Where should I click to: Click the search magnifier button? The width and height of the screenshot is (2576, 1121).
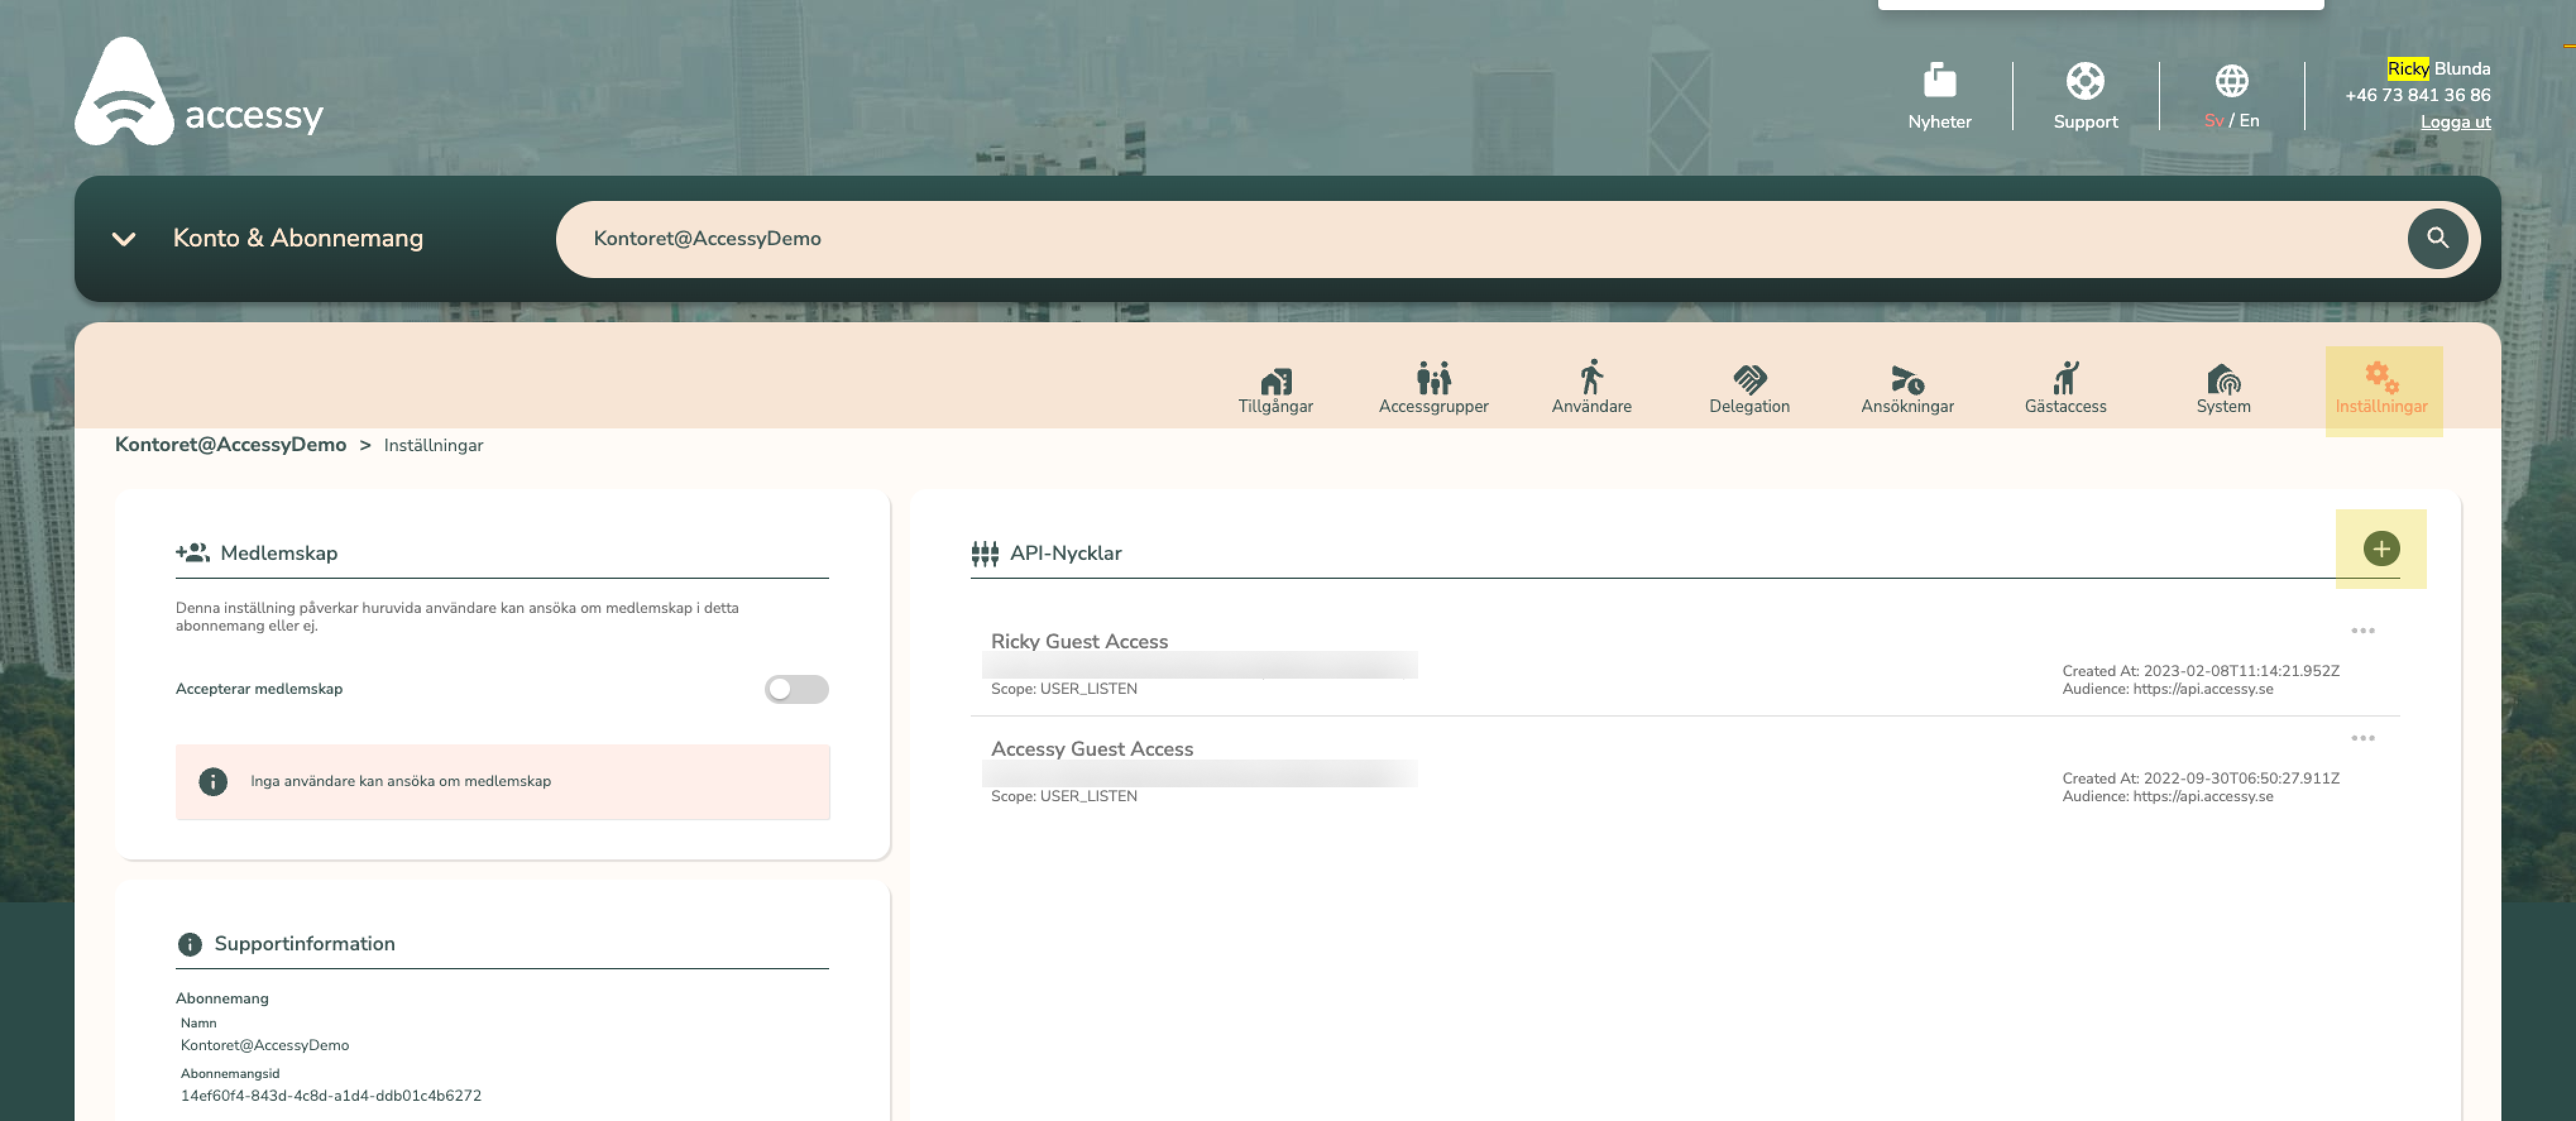tap(2437, 238)
